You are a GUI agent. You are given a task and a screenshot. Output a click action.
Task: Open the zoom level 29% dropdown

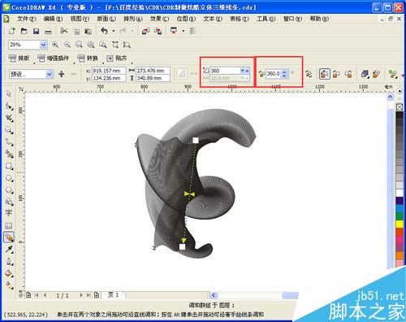coord(43,45)
